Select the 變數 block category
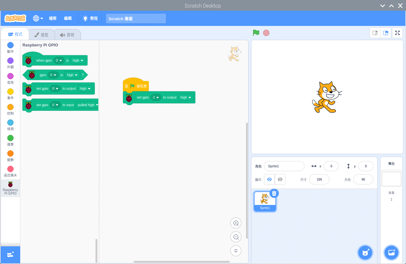This screenshot has height=264, width=406. [10, 156]
